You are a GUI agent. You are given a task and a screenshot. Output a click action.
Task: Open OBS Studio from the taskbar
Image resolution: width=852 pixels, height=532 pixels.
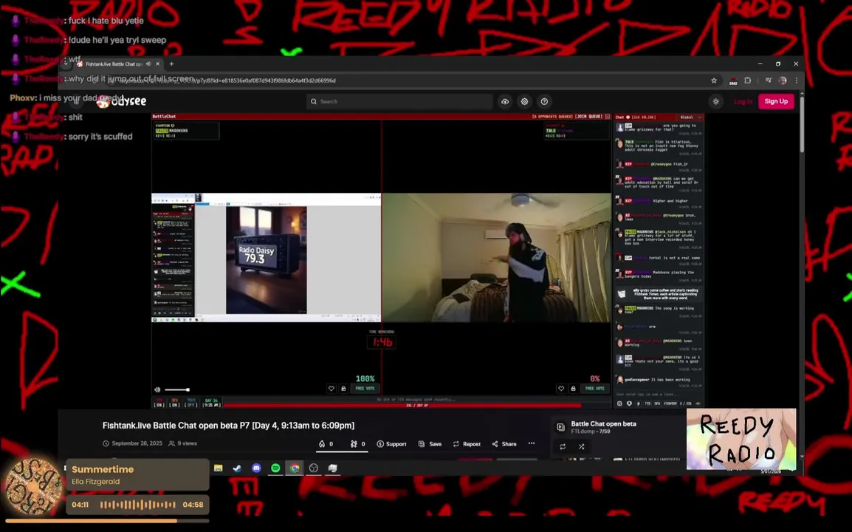[x=314, y=468]
